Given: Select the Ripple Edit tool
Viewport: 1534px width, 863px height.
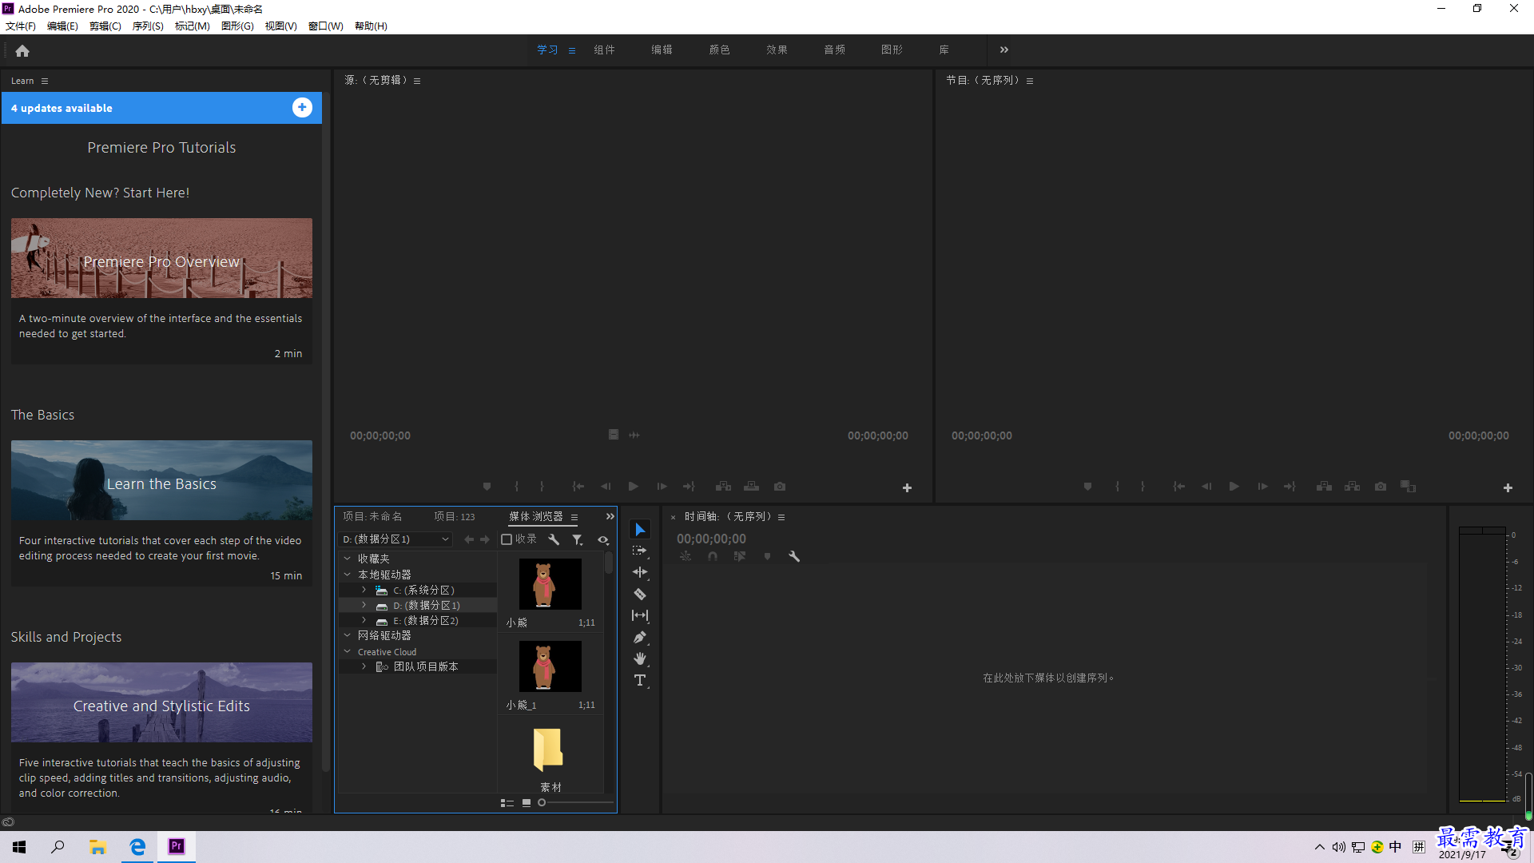Looking at the screenshot, I should click(x=640, y=572).
